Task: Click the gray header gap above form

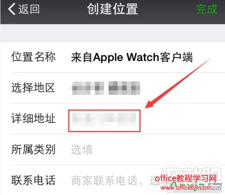Action: tap(112, 33)
